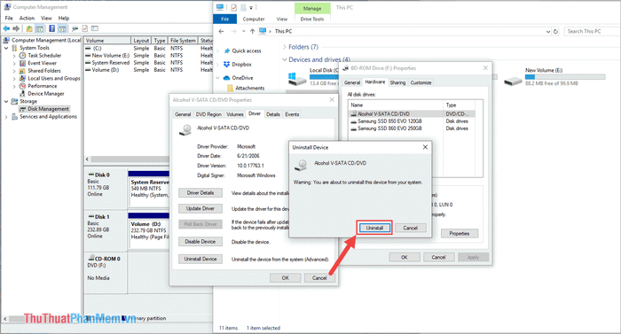Select Performance in the console tree
This screenshot has width=621, height=334.
tap(42, 86)
